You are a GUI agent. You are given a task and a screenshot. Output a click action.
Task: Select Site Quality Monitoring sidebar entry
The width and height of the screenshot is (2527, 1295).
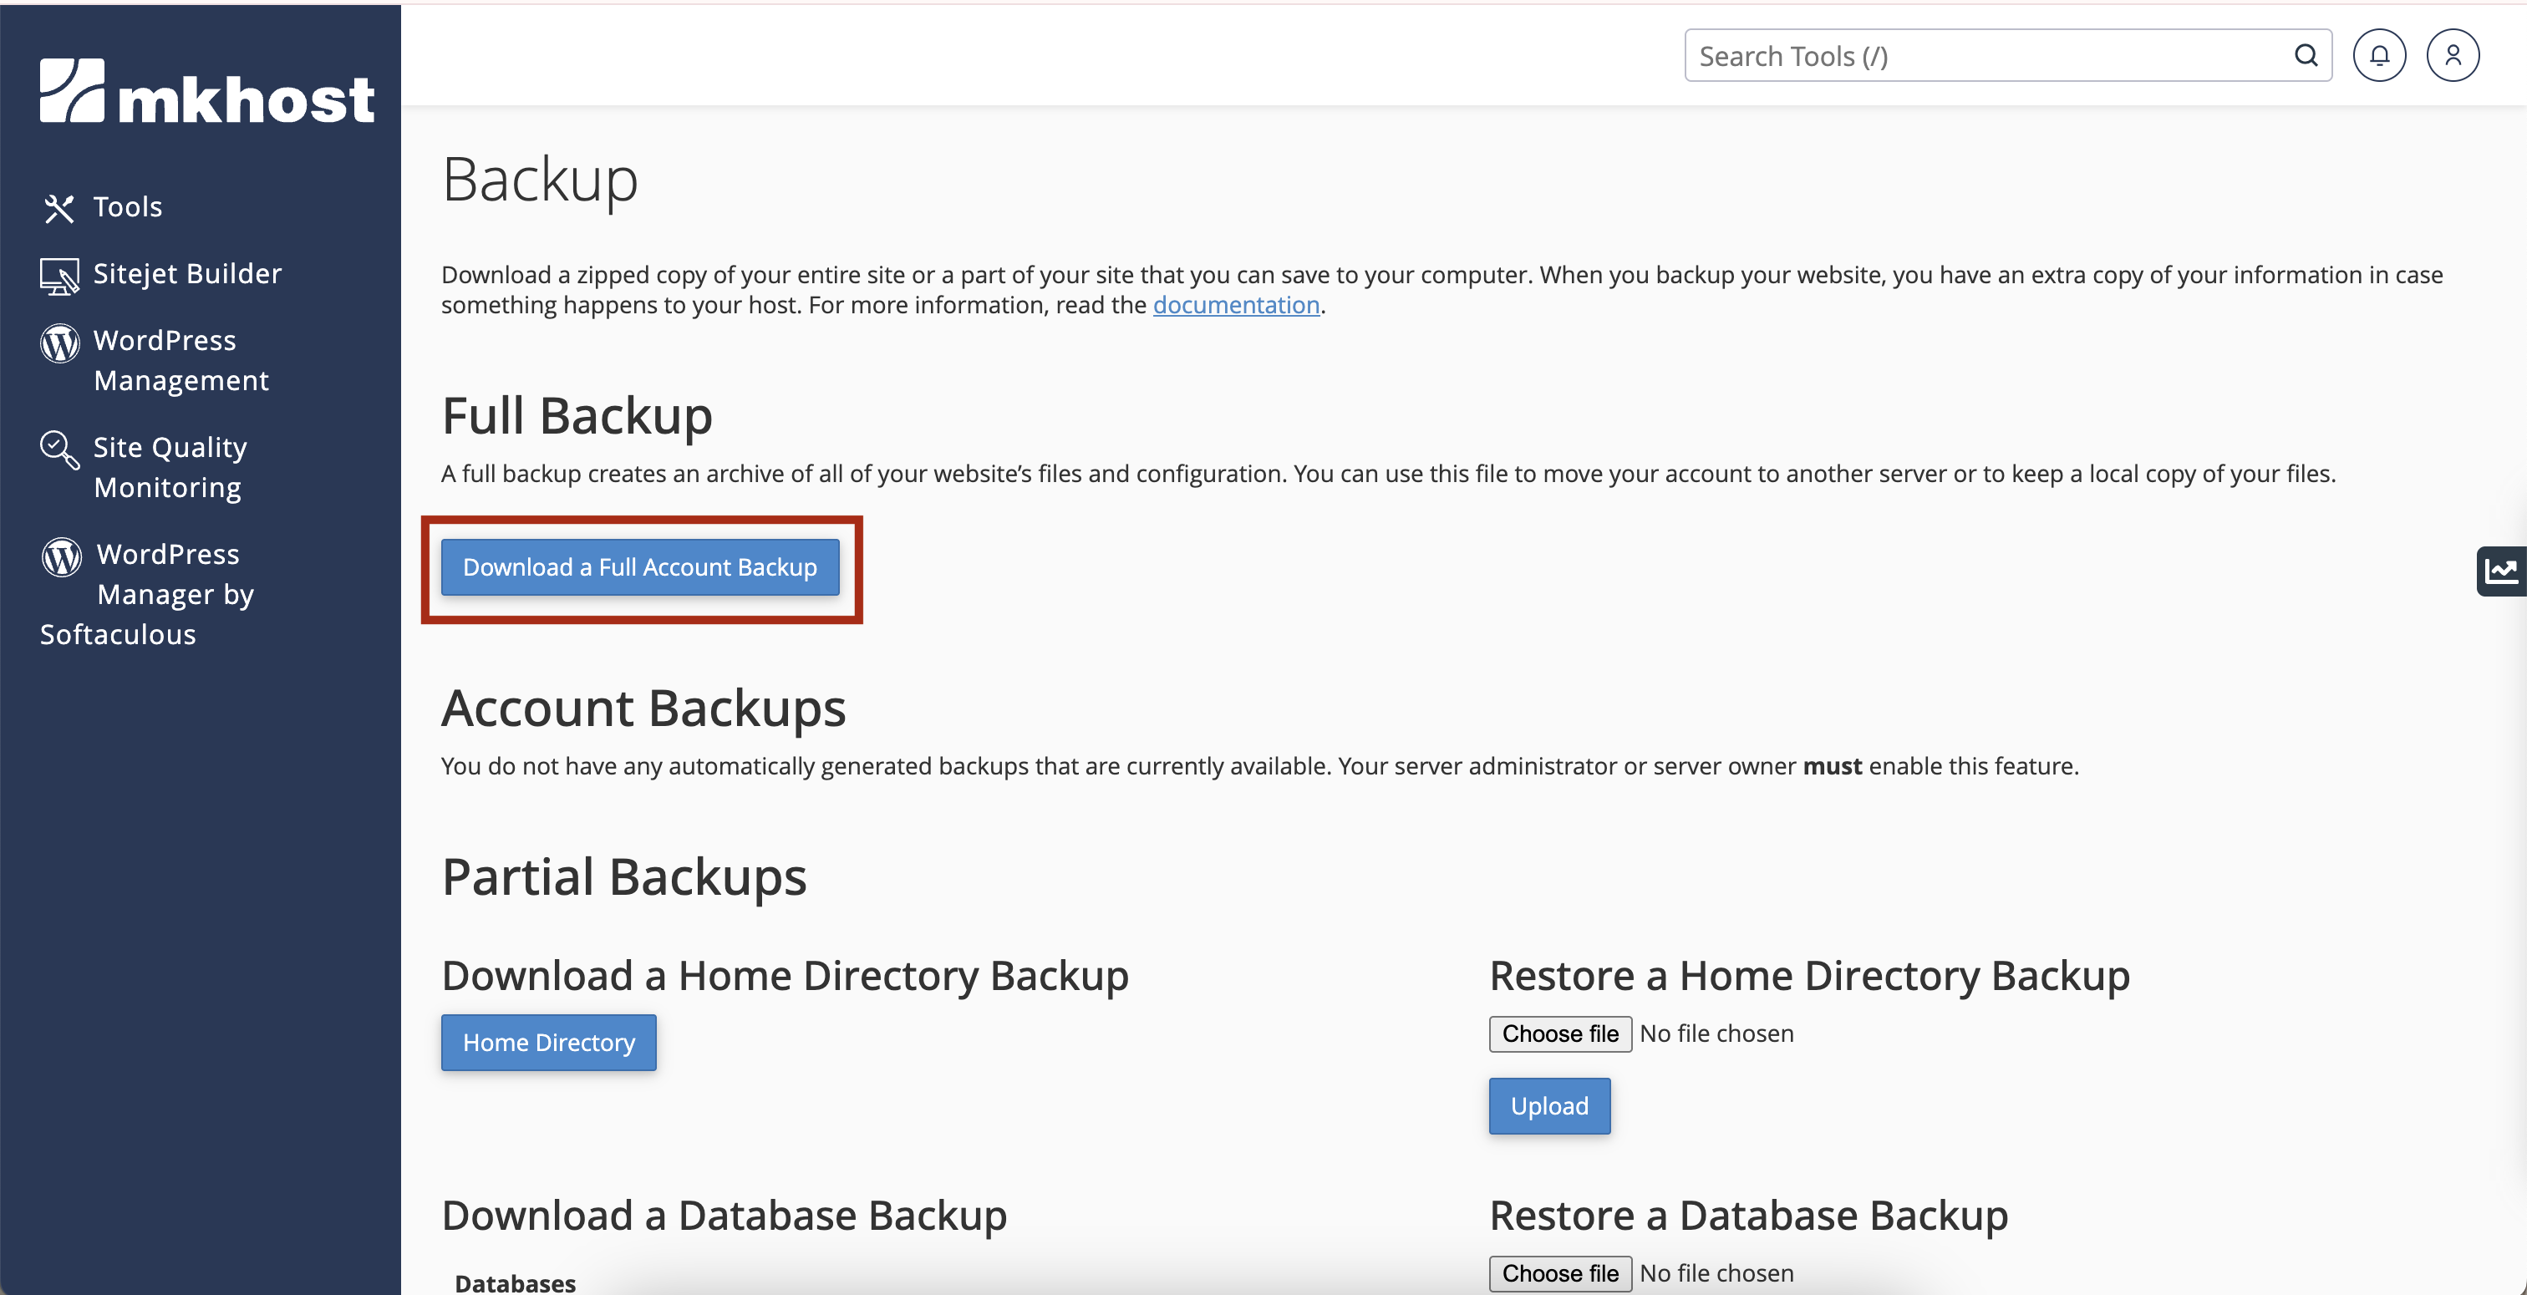point(169,467)
